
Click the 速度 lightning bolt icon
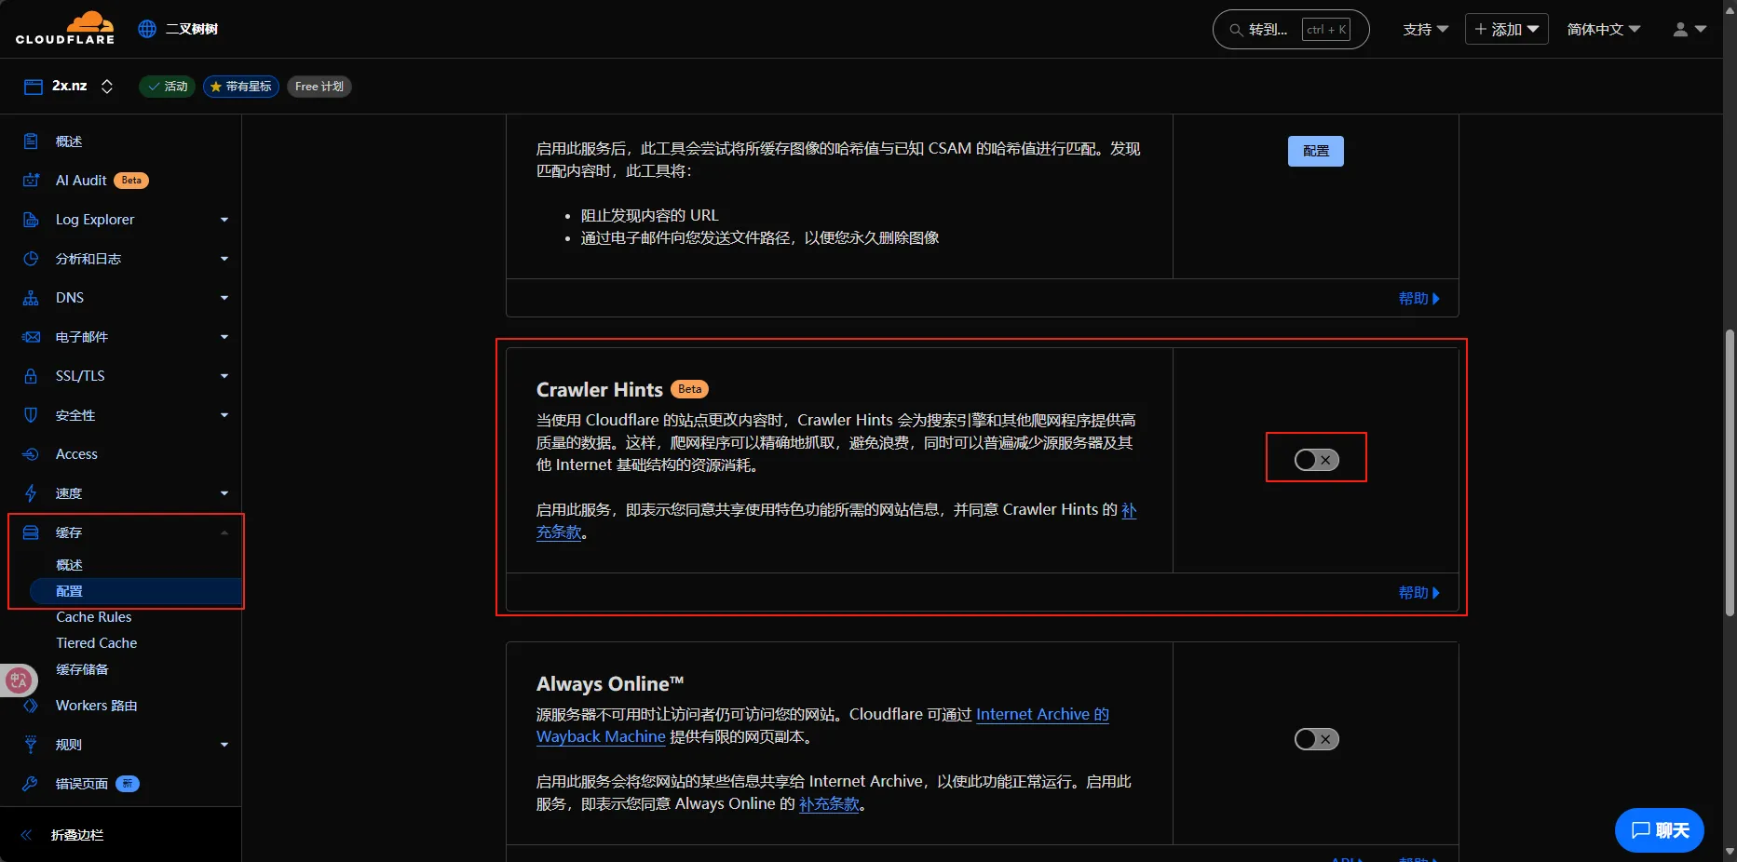point(31,493)
